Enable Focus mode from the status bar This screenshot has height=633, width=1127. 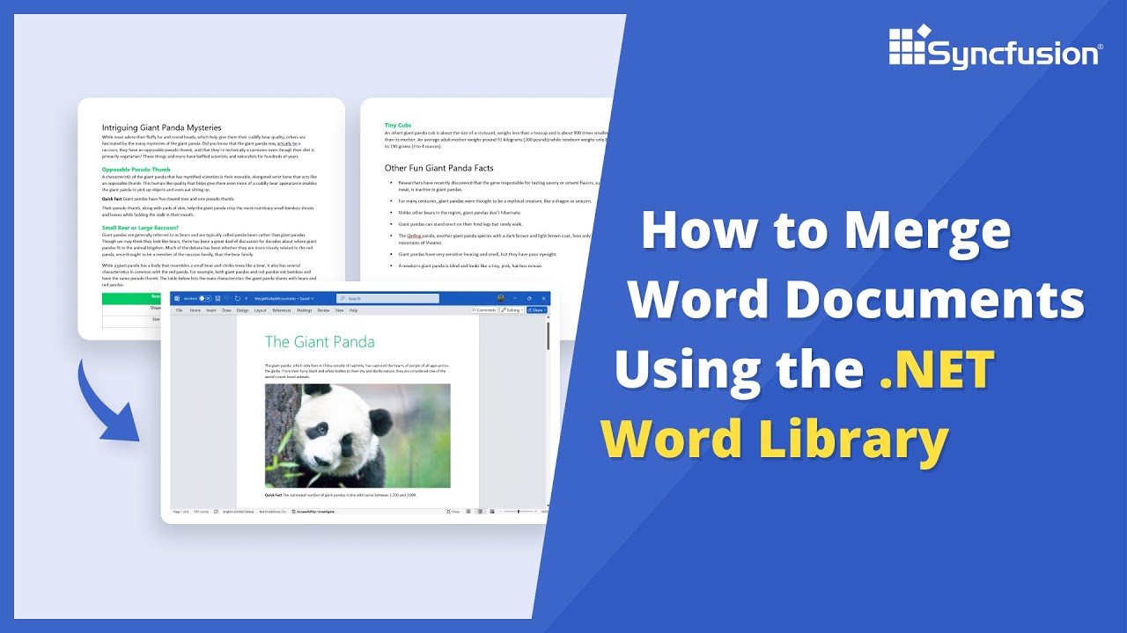tap(452, 511)
